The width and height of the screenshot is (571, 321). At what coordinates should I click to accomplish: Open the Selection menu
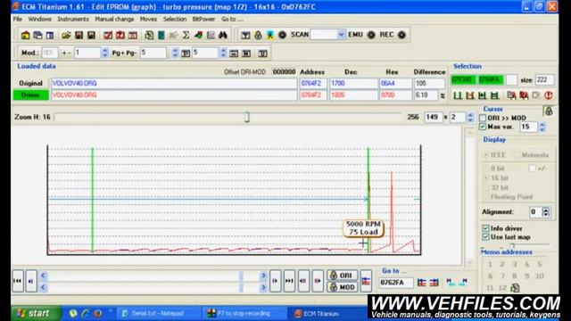tap(175, 19)
